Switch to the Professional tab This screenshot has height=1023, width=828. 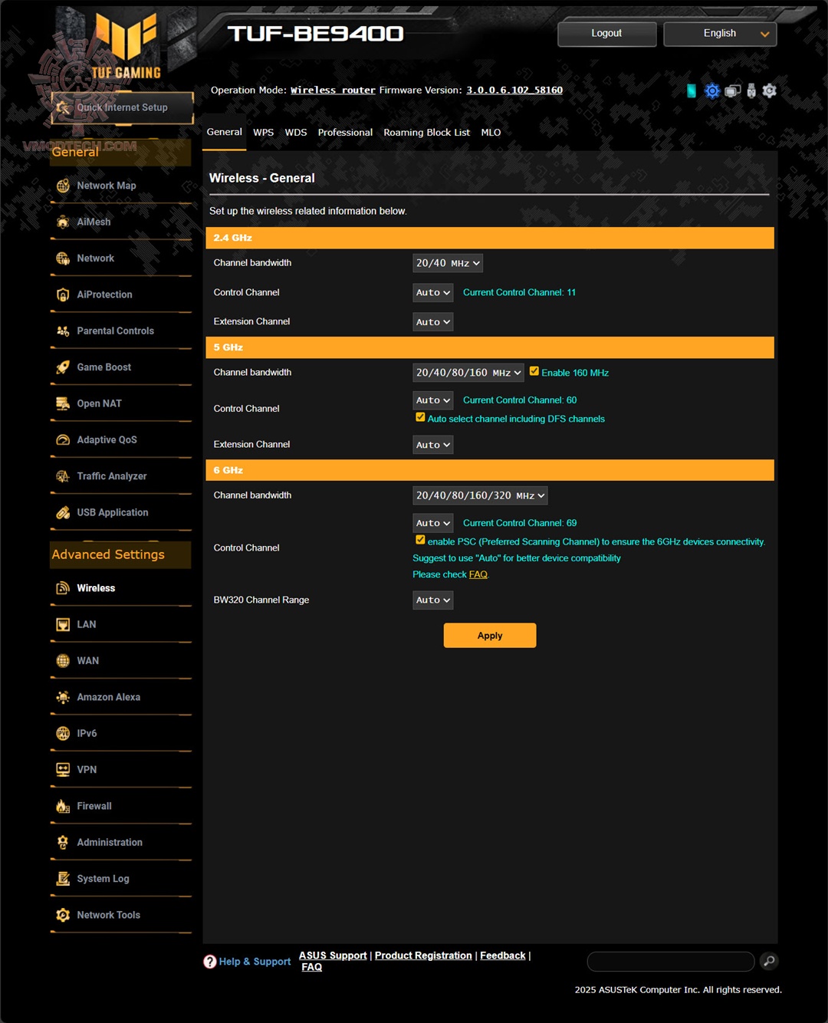pos(345,133)
